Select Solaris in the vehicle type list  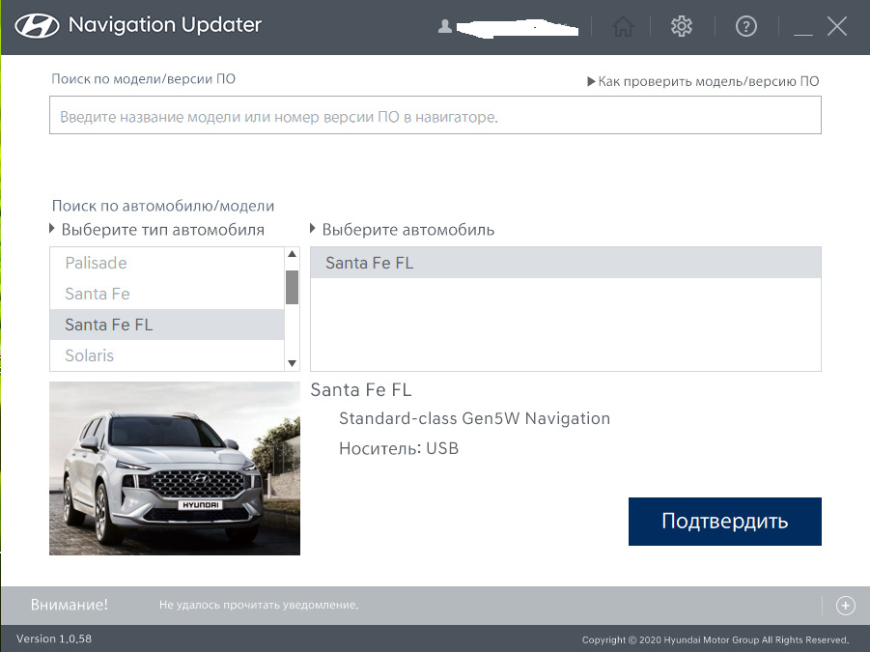point(167,355)
